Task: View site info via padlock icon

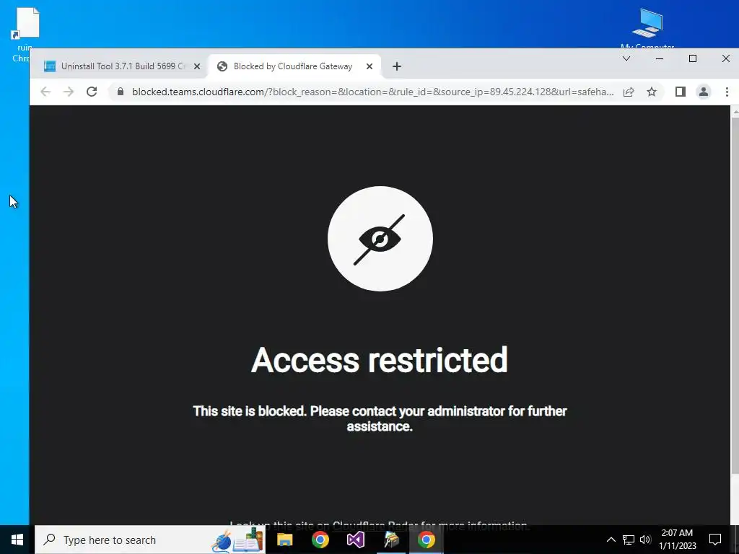Action: [121, 92]
